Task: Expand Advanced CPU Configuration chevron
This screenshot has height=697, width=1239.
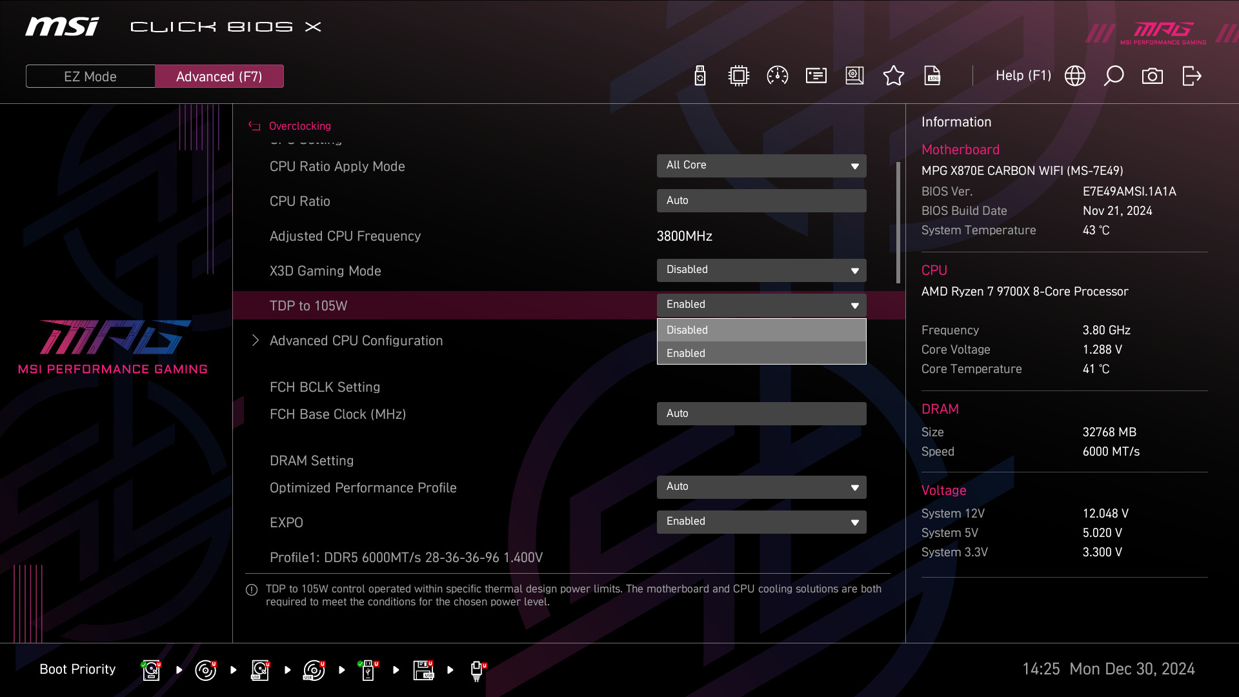Action: [256, 340]
